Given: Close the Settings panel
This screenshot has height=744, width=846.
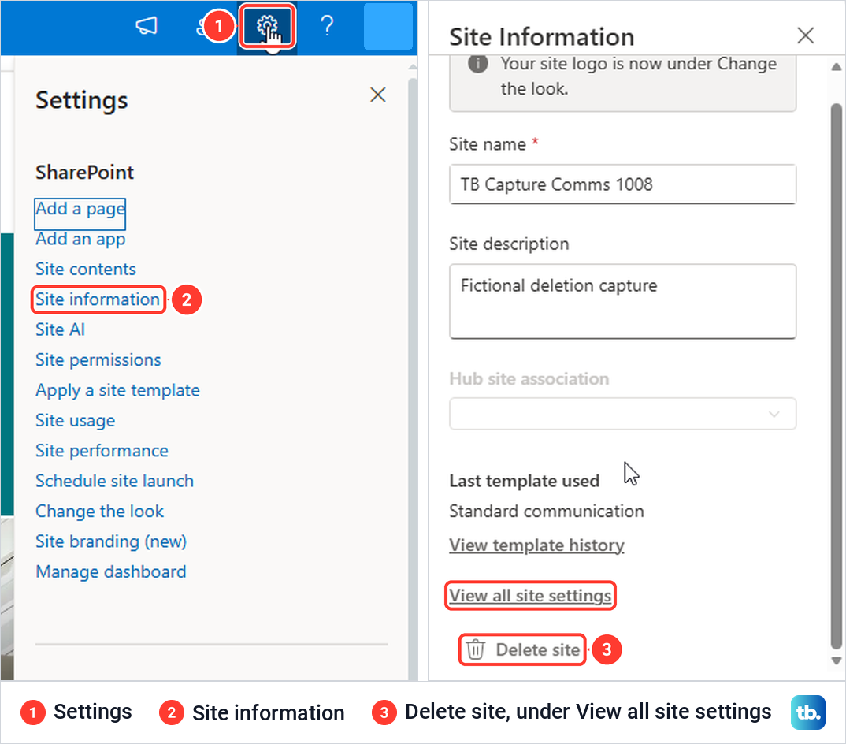Looking at the screenshot, I should point(377,95).
